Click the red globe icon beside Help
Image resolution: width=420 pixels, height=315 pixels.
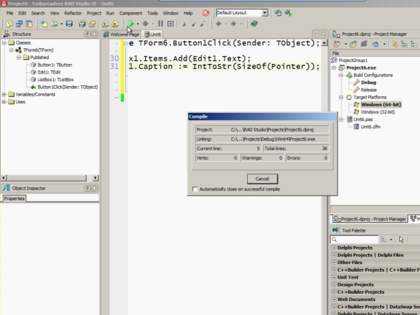tap(206, 13)
